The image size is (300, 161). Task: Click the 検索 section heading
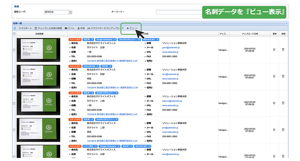[16, 7]
